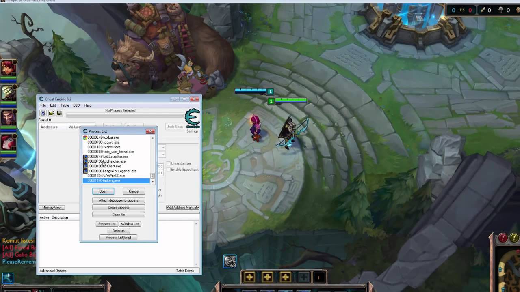520x292 pixels.
Task: Open the File menu
Action: tap(43, 105)
